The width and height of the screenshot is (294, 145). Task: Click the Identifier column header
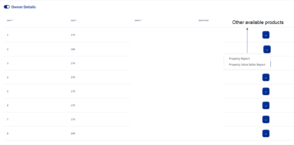pyautogui.click(x=203, y=20)
